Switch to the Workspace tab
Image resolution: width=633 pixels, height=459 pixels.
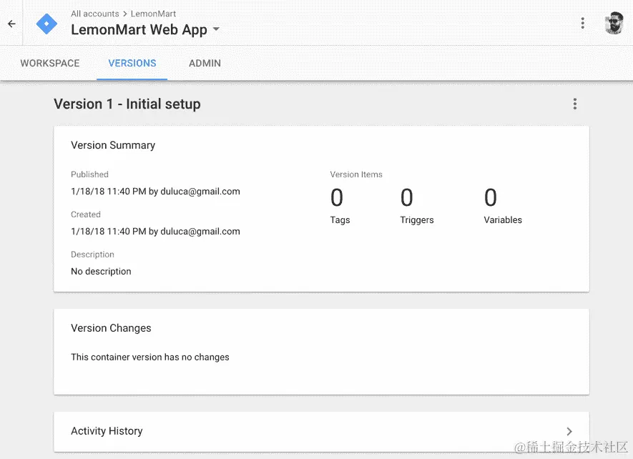click(50, 64)
